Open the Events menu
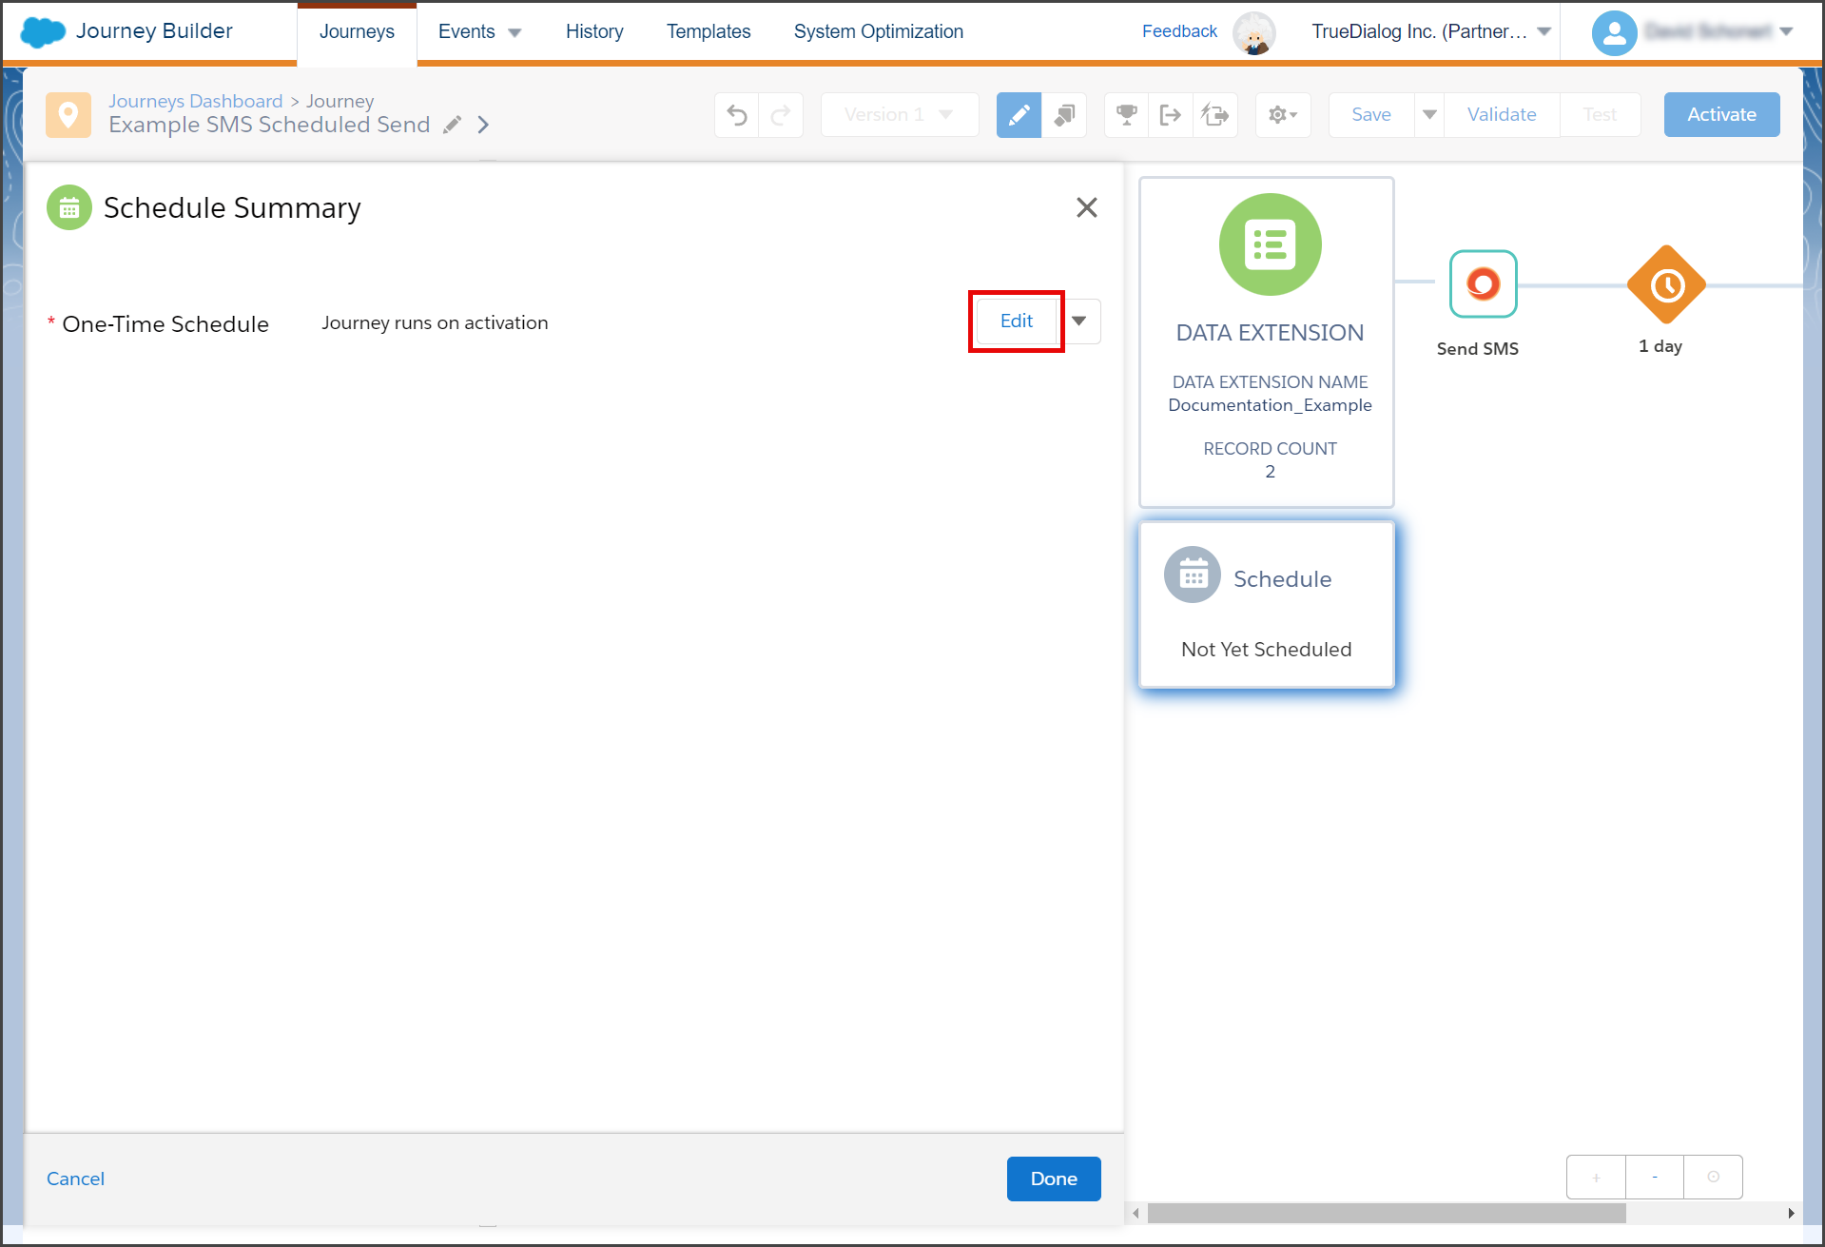Screen dimensions: 1825x1247 click(479, 31)
